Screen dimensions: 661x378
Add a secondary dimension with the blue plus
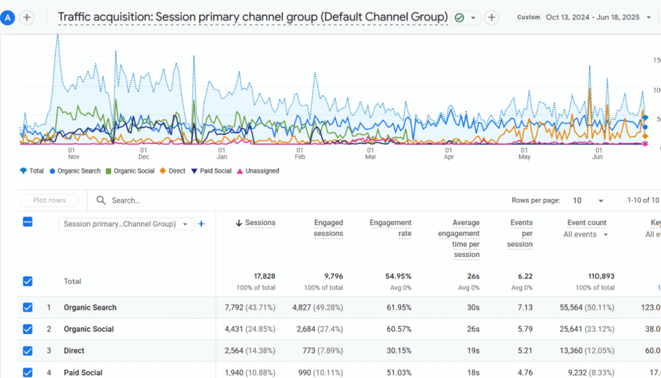201,224
